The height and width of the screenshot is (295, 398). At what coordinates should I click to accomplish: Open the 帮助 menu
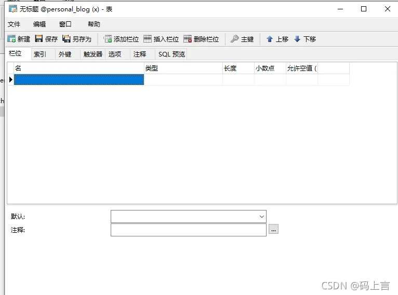pyautogui.click(x=94, y=24)
